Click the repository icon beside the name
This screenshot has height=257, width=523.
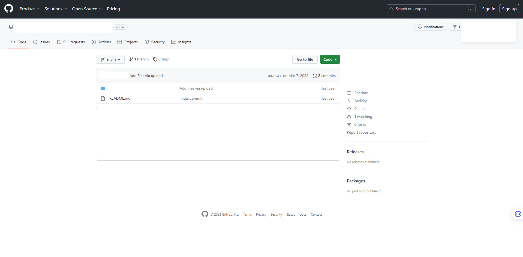[x=11, y=27]
